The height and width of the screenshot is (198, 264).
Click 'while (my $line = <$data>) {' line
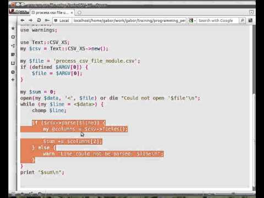click(x=62, y=105)
